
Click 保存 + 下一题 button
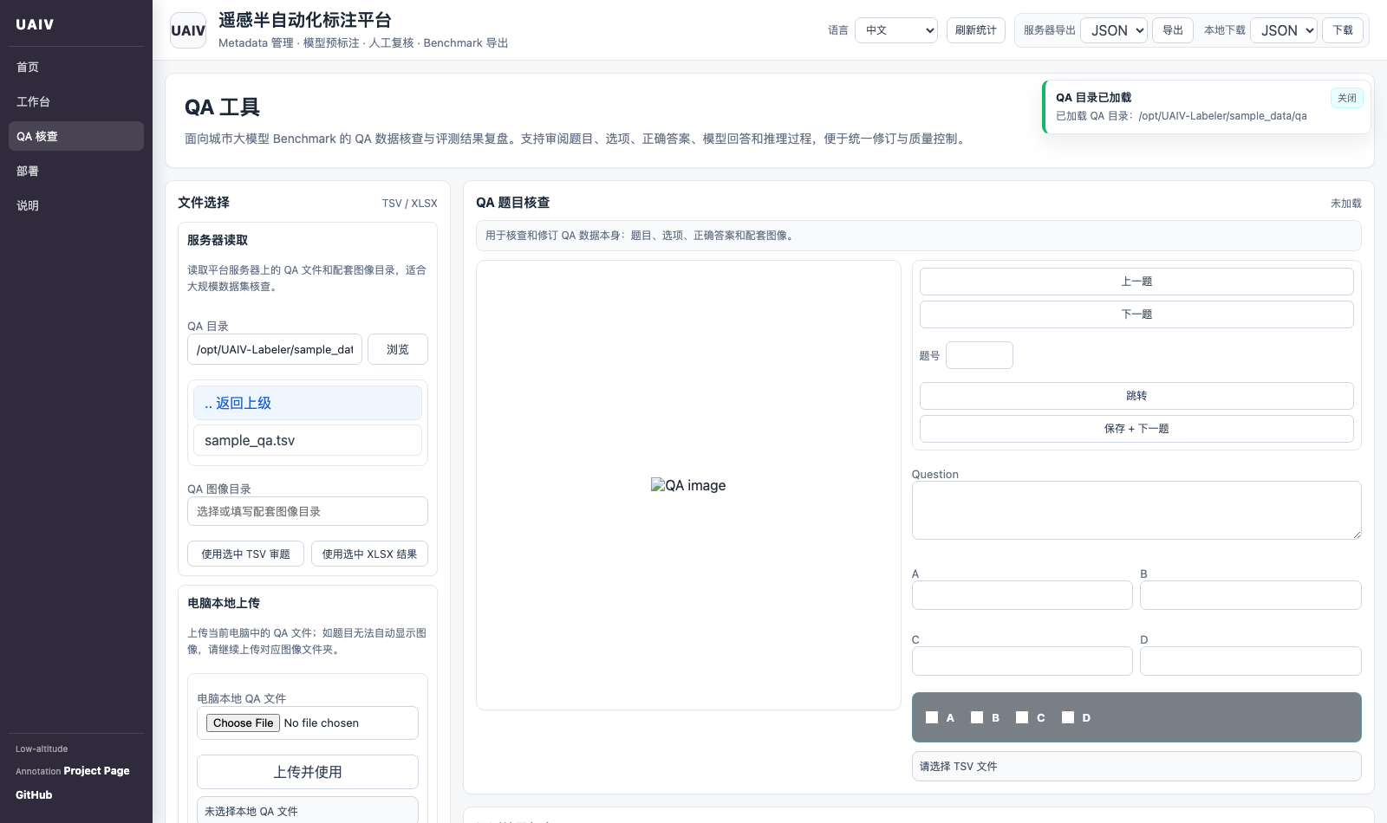click(1136, 429)
